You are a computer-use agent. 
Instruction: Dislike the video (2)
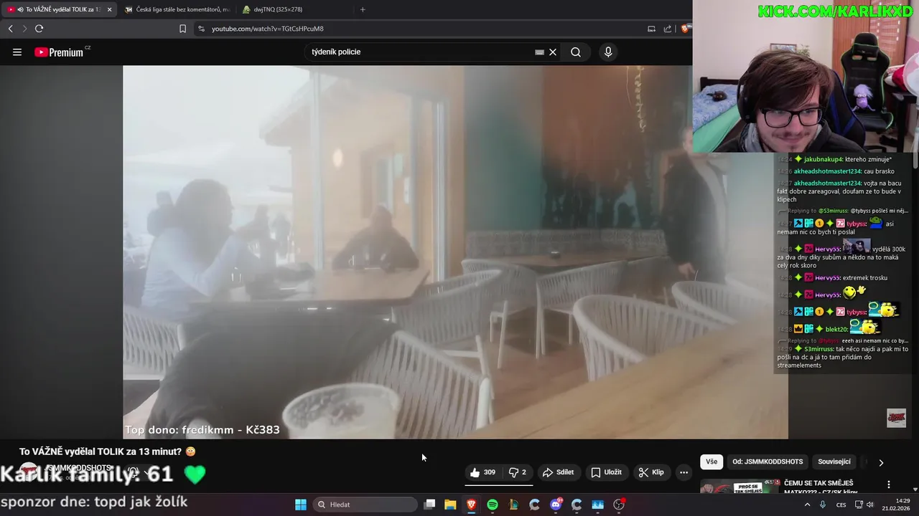518,472
